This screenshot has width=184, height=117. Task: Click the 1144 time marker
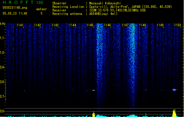click(x=73, y=25)
